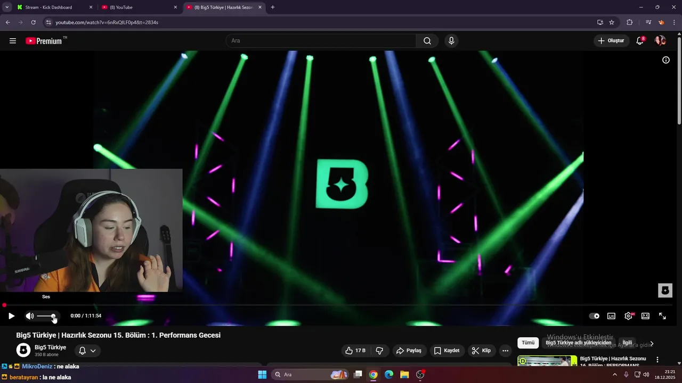Open player settings gear
Image resolution: width=682 pixels, height=383 pixels.
click(x=629, y=316)
